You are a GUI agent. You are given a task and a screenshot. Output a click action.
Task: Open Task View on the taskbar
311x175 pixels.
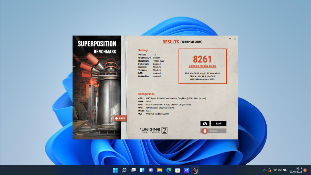click(133, 170)
